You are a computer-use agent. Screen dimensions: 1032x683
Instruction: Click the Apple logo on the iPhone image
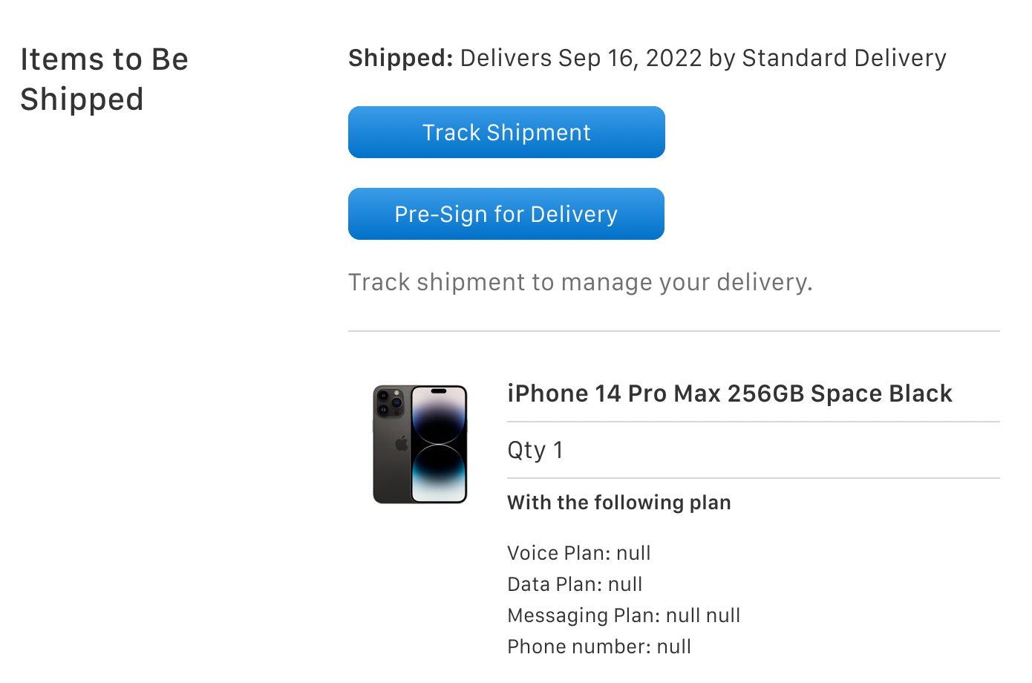[402, 443]
